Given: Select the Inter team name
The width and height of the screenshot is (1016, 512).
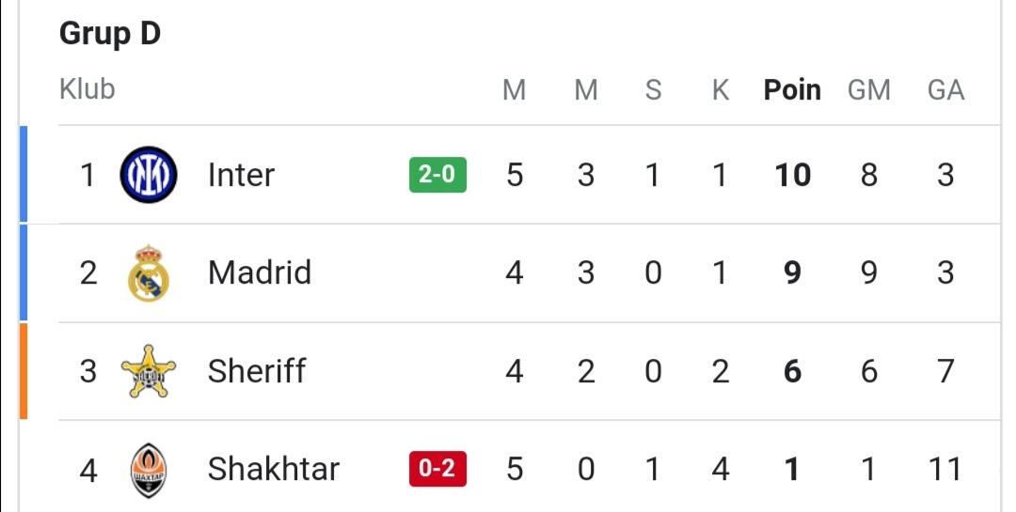Looking at the screenshot, I should (x=241, y=175).
